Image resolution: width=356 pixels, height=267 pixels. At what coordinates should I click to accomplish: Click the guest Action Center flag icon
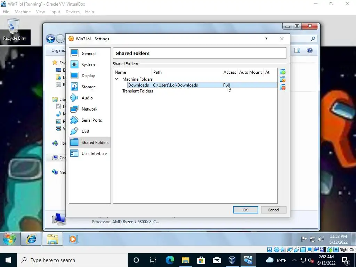(304, 239)
